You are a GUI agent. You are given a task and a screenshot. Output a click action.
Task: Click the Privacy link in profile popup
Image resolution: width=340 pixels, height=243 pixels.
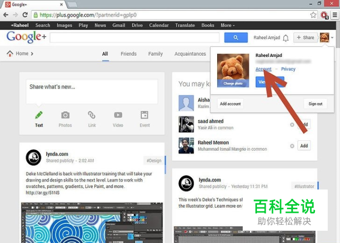(288, 69)
